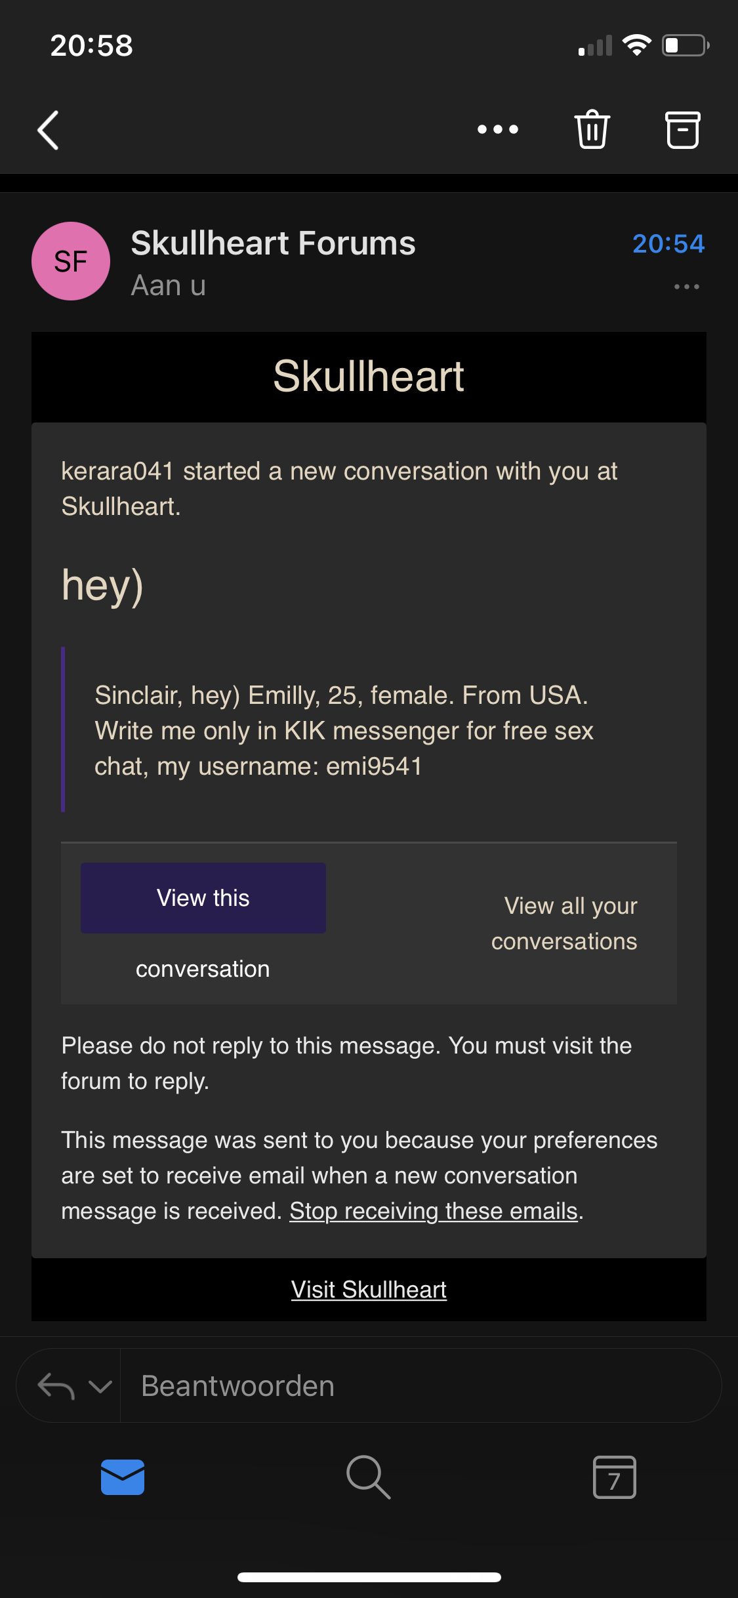Tap the reply arrow icon
Image resolution: width=738 pixels, height=1598 pixels.
tap(56, 1386)
